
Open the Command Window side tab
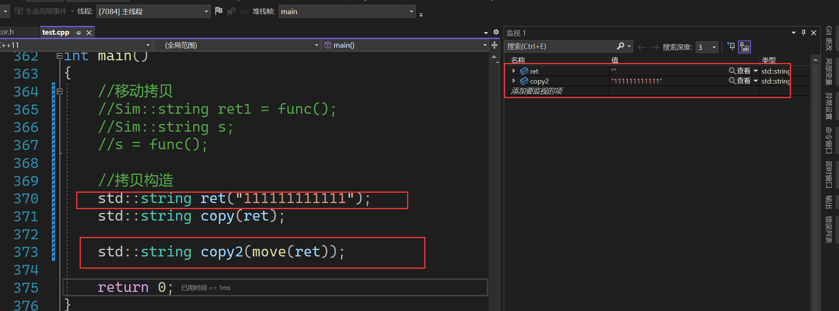tap(829, 140)
